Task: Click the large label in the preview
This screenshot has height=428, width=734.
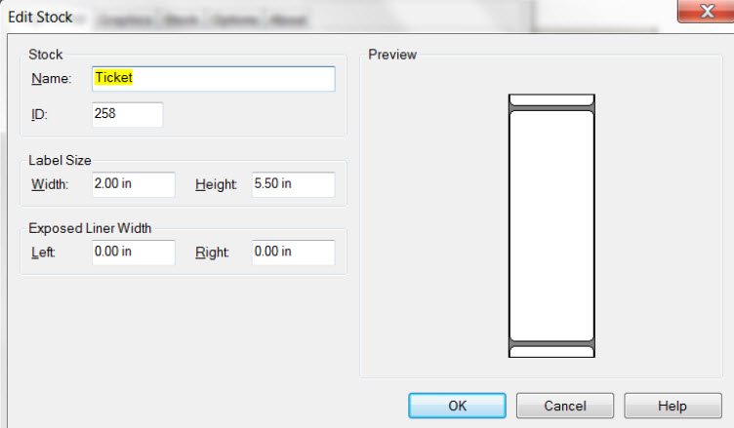Action: click(551, 226)
